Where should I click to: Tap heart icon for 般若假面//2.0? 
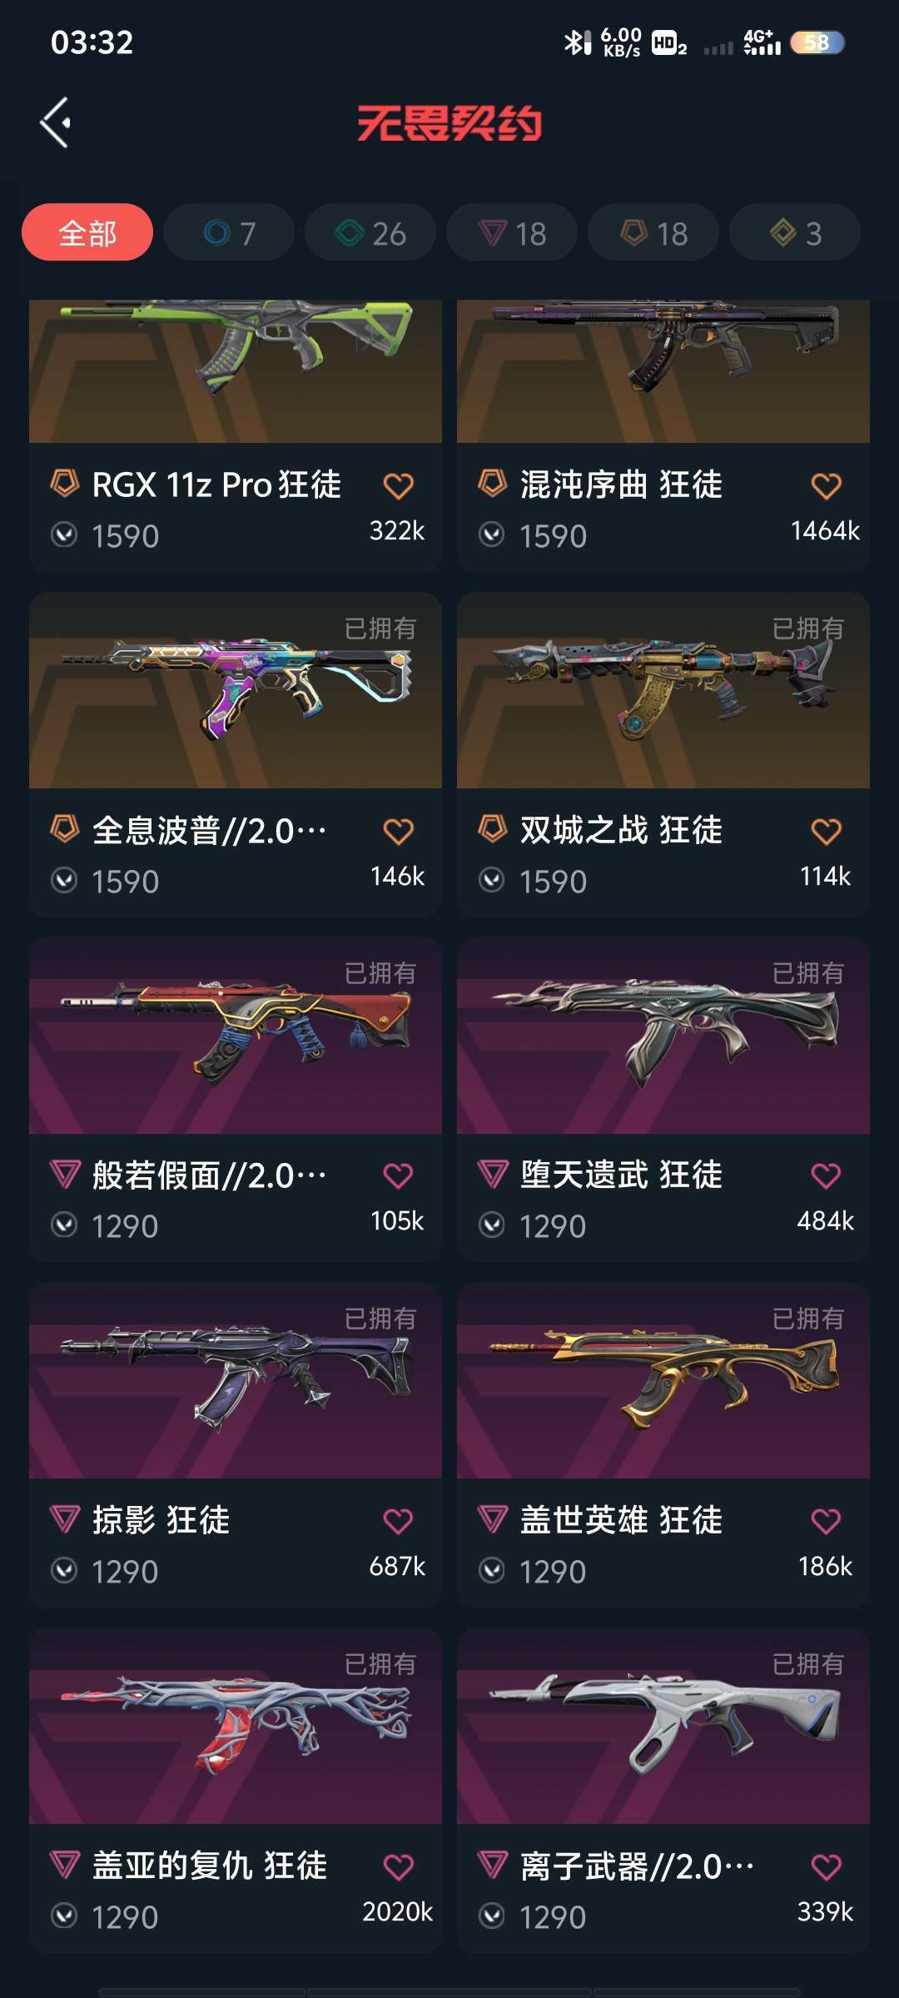398,1175
